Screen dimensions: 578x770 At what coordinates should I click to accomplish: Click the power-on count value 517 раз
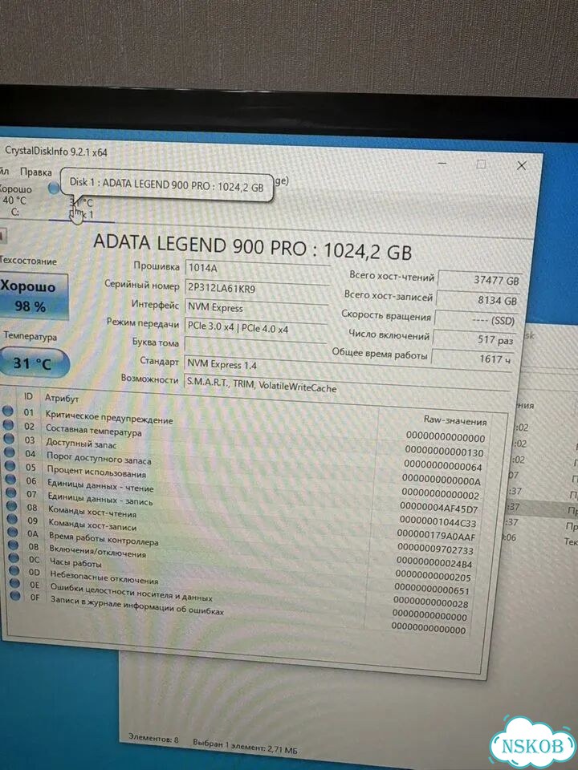pos(474,339)
